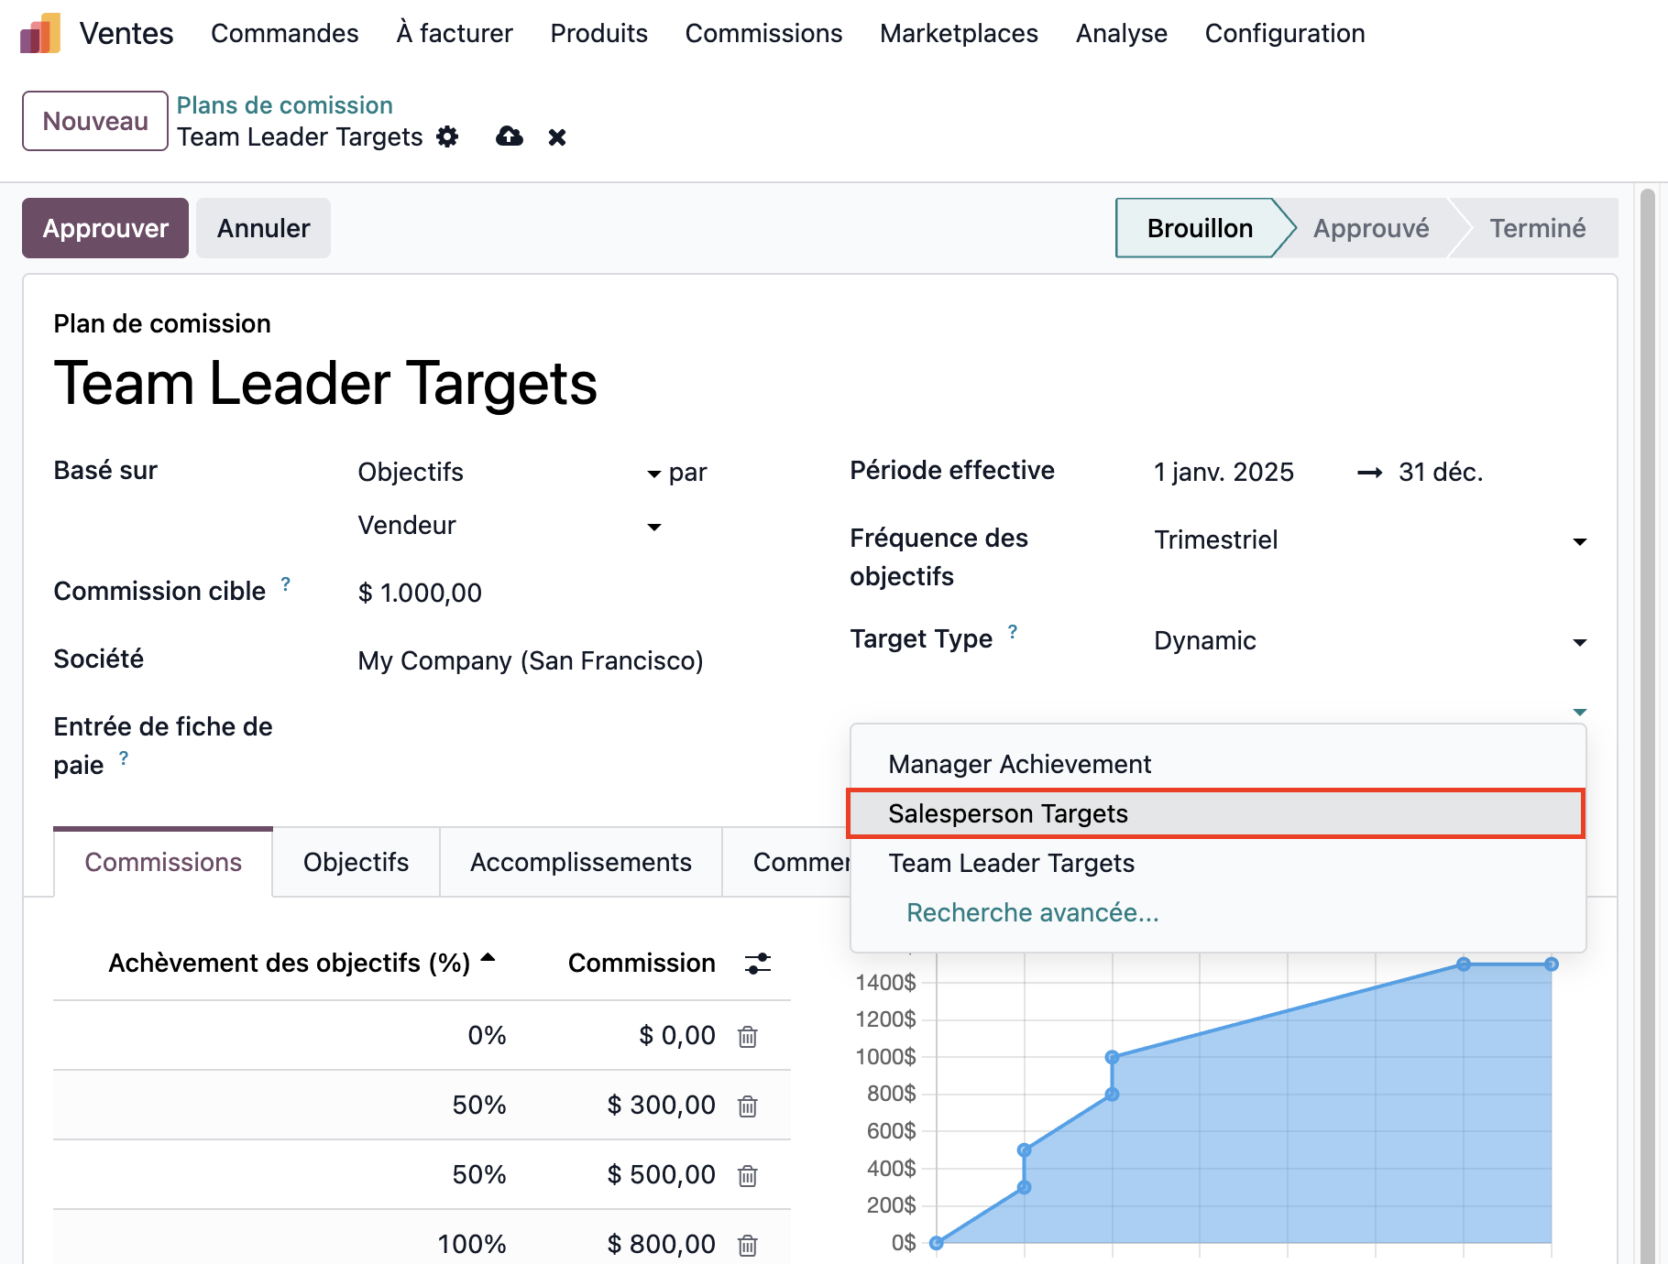Set status to Terminé
Image resolution: width=1668 pixels, height=1264 pixels.
(1537, 228)
